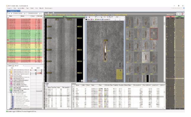Click the last icon in strip view toolbar
The width and height of the screenshot is (191, 117).
[53, 13]
